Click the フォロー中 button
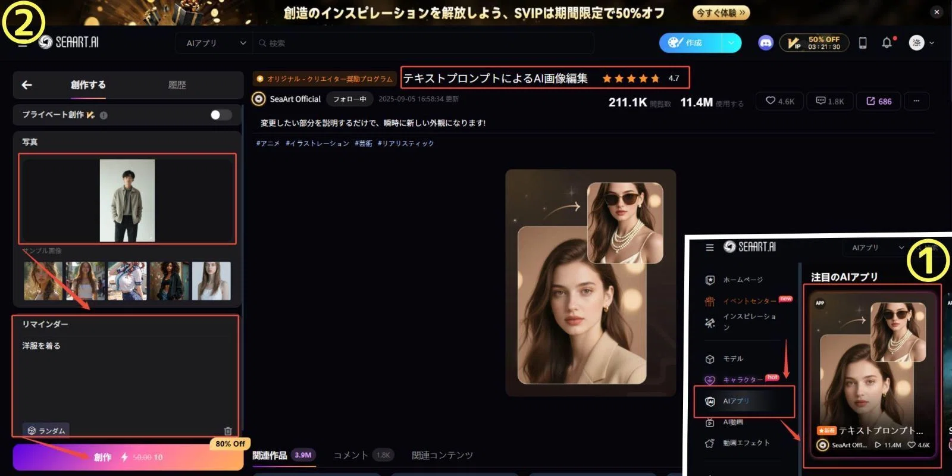The width and height of the screenshot is (952, 476). 350,99
